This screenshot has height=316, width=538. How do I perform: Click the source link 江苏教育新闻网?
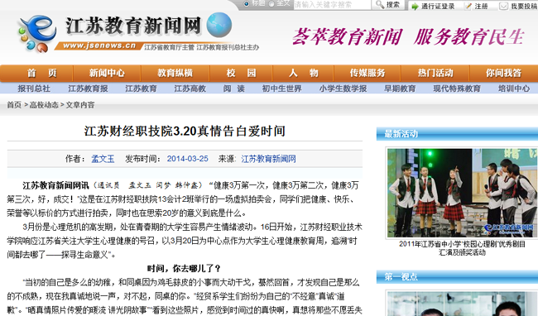(x=268, y=159)
